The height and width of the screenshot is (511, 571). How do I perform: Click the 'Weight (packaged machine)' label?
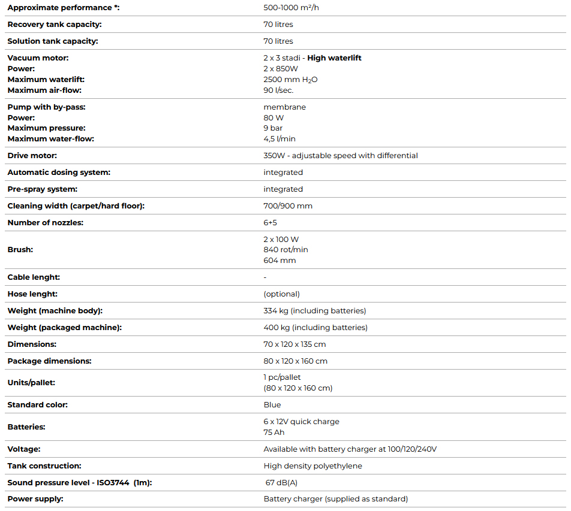pyautogui.click(x=65, y=328)
